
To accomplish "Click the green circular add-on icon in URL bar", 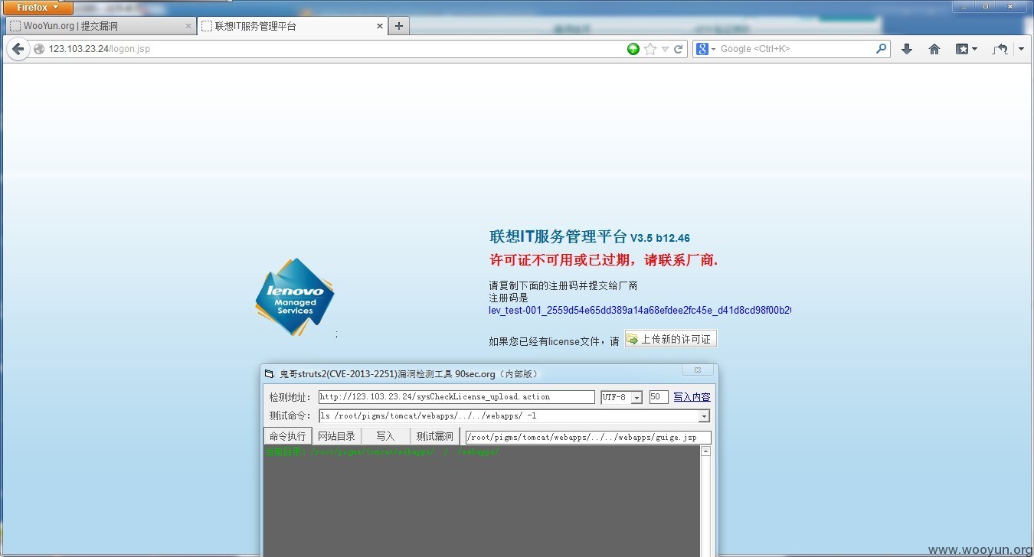I will pyautogui.click(x=633, y=49).
